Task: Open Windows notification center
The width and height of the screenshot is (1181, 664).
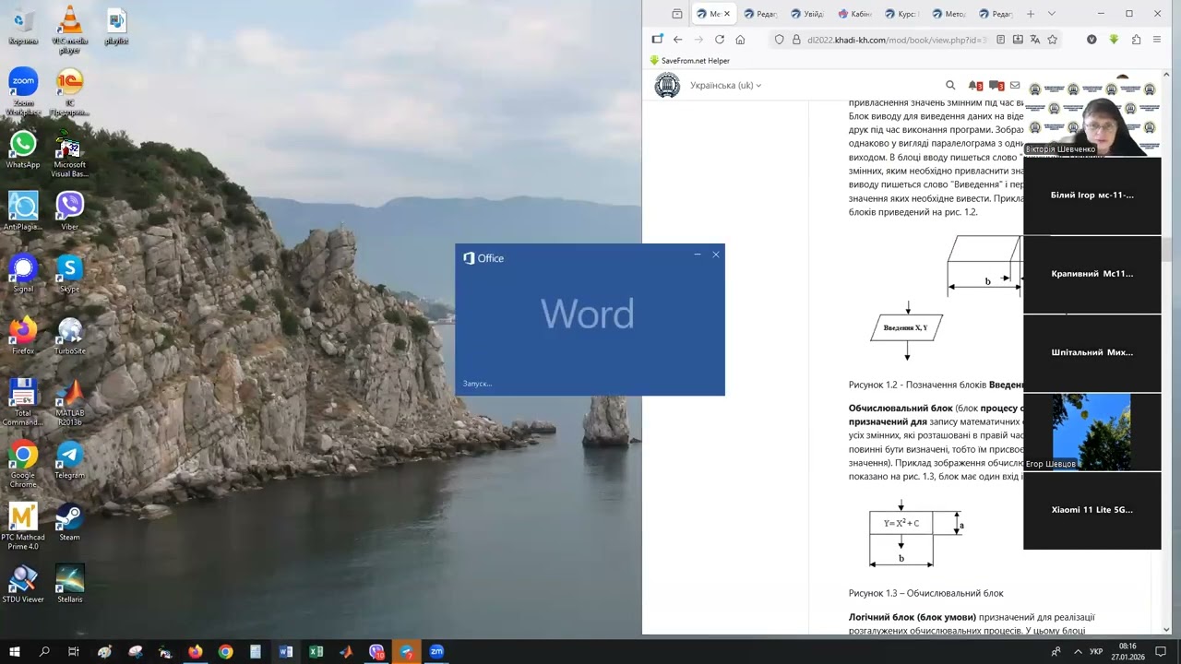Action: tap(1161, 651)
